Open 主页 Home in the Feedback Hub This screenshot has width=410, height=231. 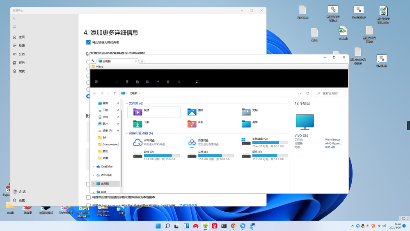(x=19, y=37)
